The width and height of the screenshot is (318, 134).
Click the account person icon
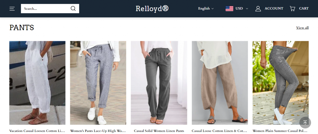point(258,8)
